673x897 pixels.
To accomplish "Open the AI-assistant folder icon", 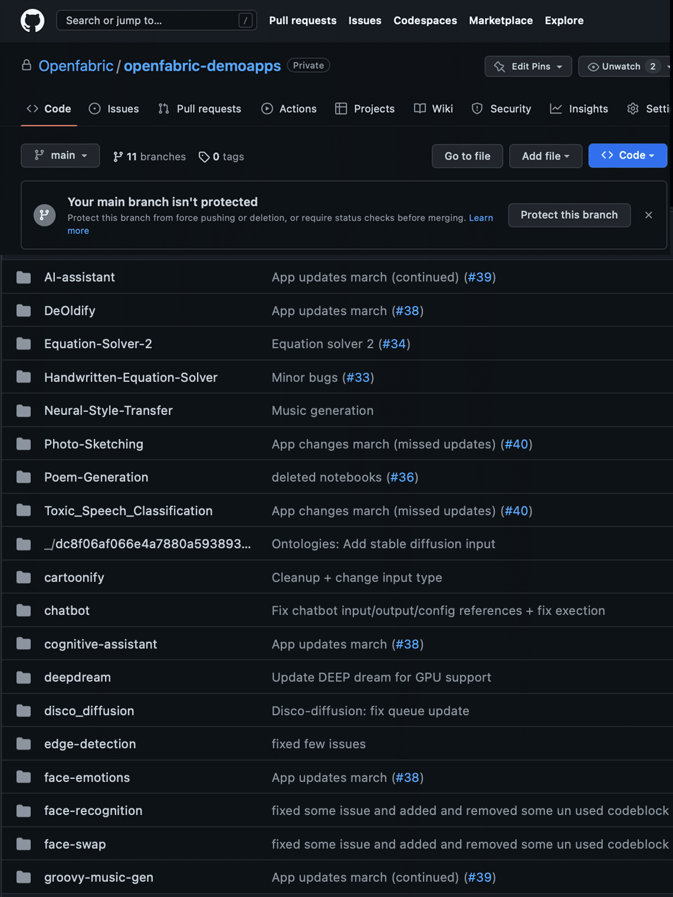I will [x=24, y=277].
